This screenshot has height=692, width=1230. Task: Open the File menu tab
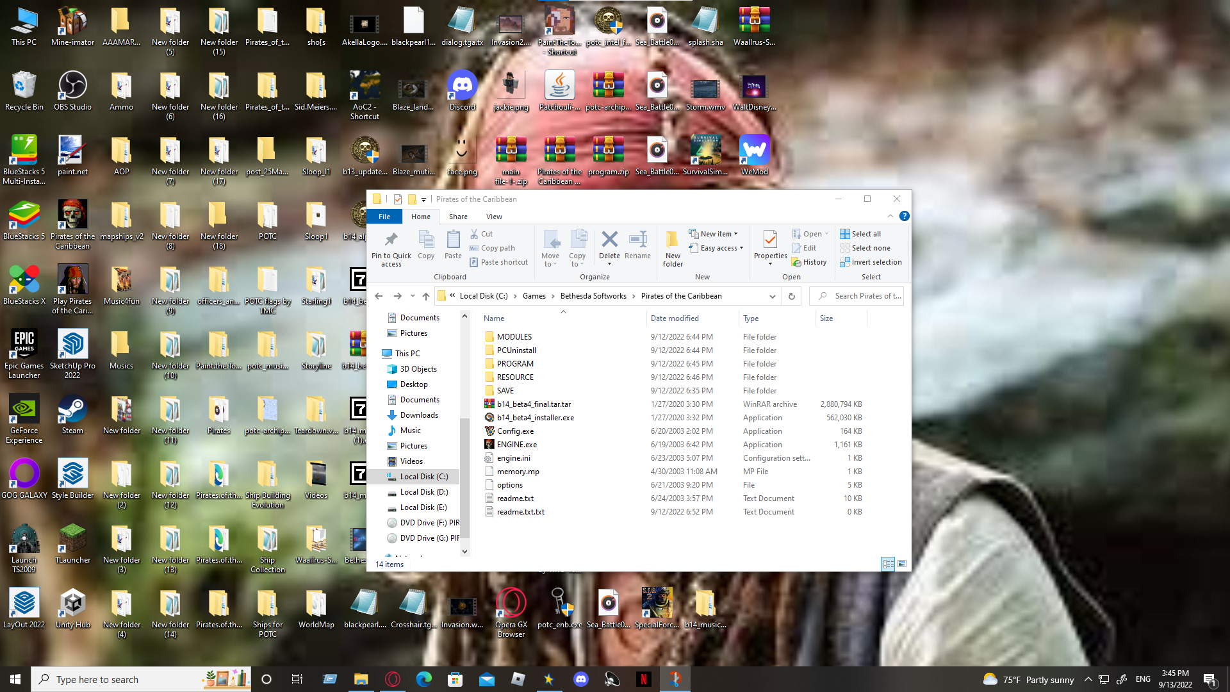point(384,217)
